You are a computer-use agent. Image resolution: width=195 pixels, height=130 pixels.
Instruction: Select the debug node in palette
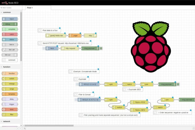pyautogui.click(x=10, y=24)
